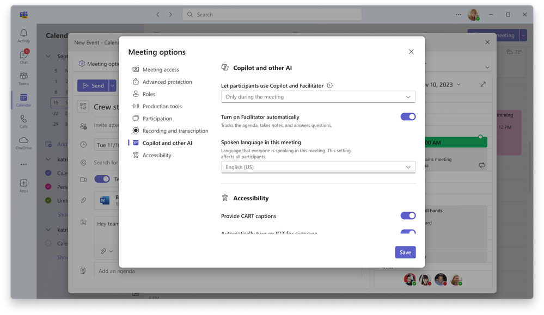Click the window scrollbar on right edge
The width and height of the screenshot is (544, 315).
pos(529,168)
